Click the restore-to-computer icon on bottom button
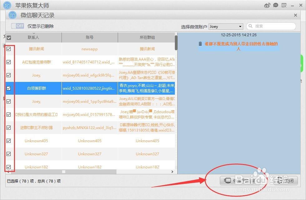306x200 pixels. pos(227,180)
